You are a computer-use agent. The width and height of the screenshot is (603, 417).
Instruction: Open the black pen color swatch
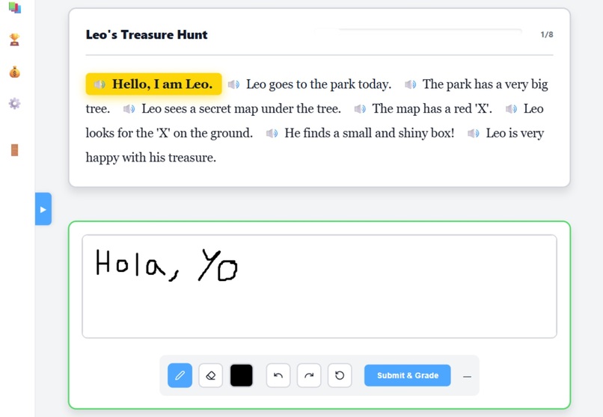[242, 375]
